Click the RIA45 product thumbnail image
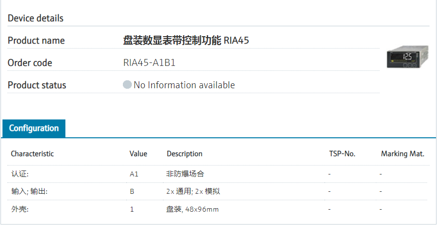437x229 pixels. [x=407, y=57]
